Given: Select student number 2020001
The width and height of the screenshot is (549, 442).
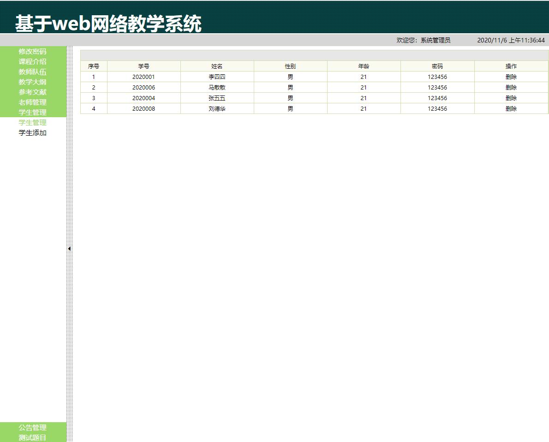Looking at the screenshot, I should pyautogui.click(x=143, y=77).
